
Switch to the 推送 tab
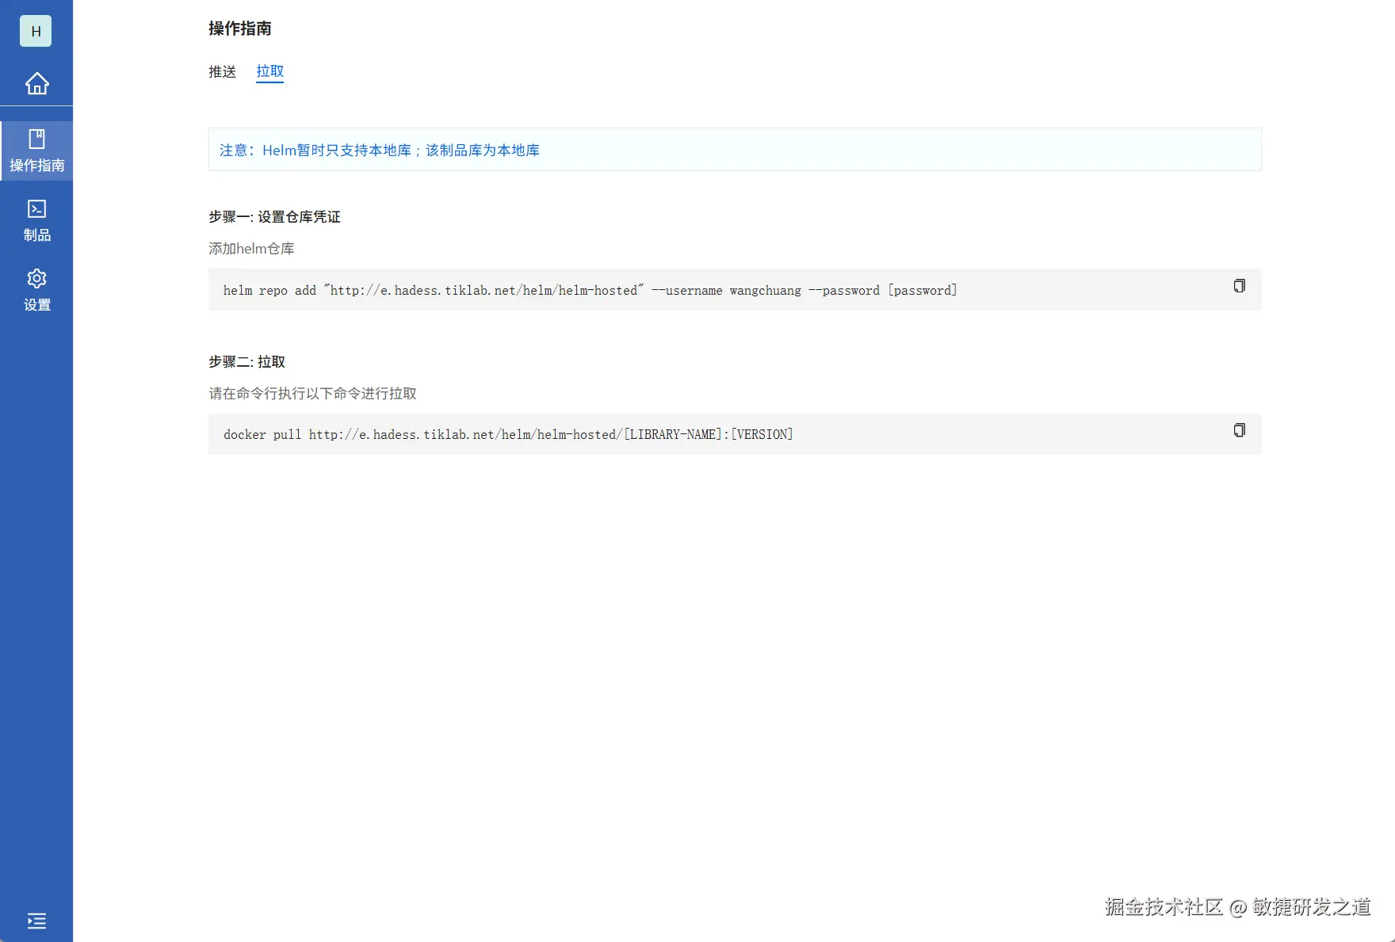click(222, 71)
